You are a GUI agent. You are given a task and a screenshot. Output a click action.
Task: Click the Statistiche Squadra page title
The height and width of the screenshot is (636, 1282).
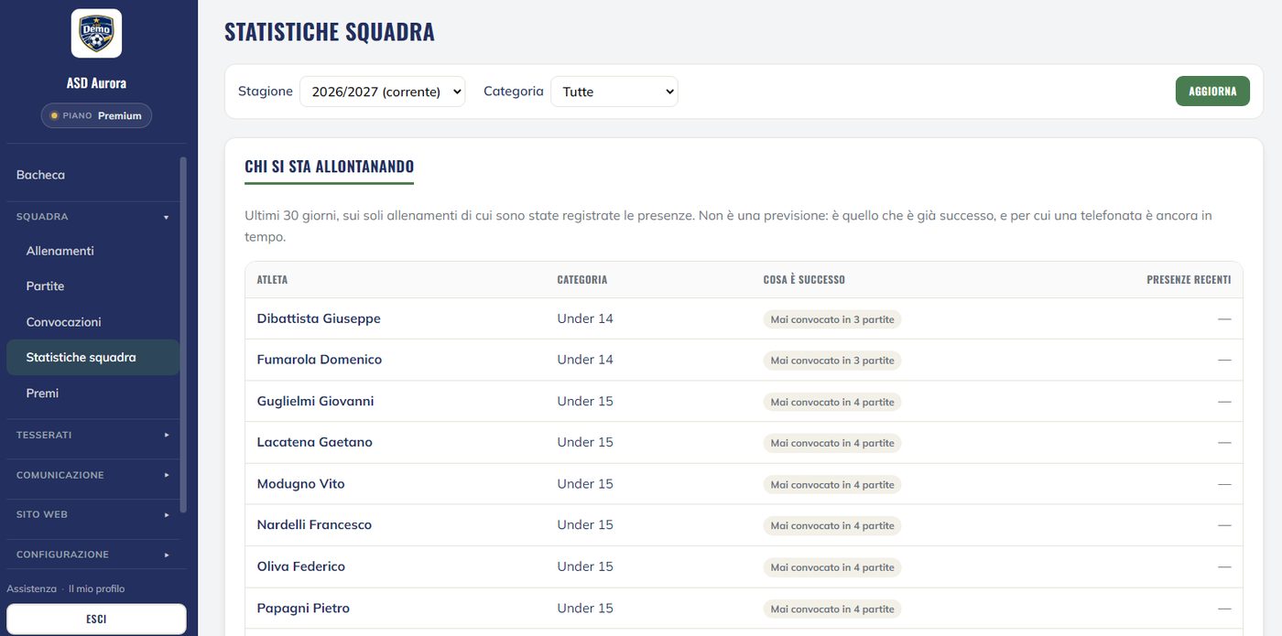pyautogui.click(x=330, y=32)
